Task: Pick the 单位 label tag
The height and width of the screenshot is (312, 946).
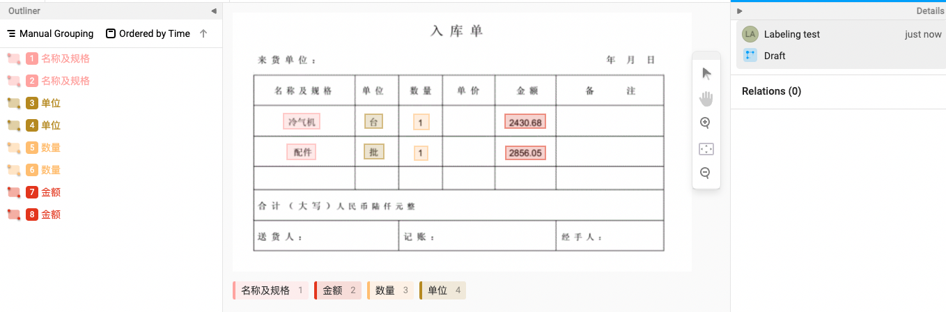Action: (442, 290)
